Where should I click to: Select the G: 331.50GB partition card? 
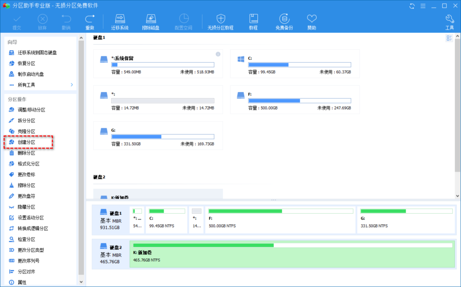[158, 136]
